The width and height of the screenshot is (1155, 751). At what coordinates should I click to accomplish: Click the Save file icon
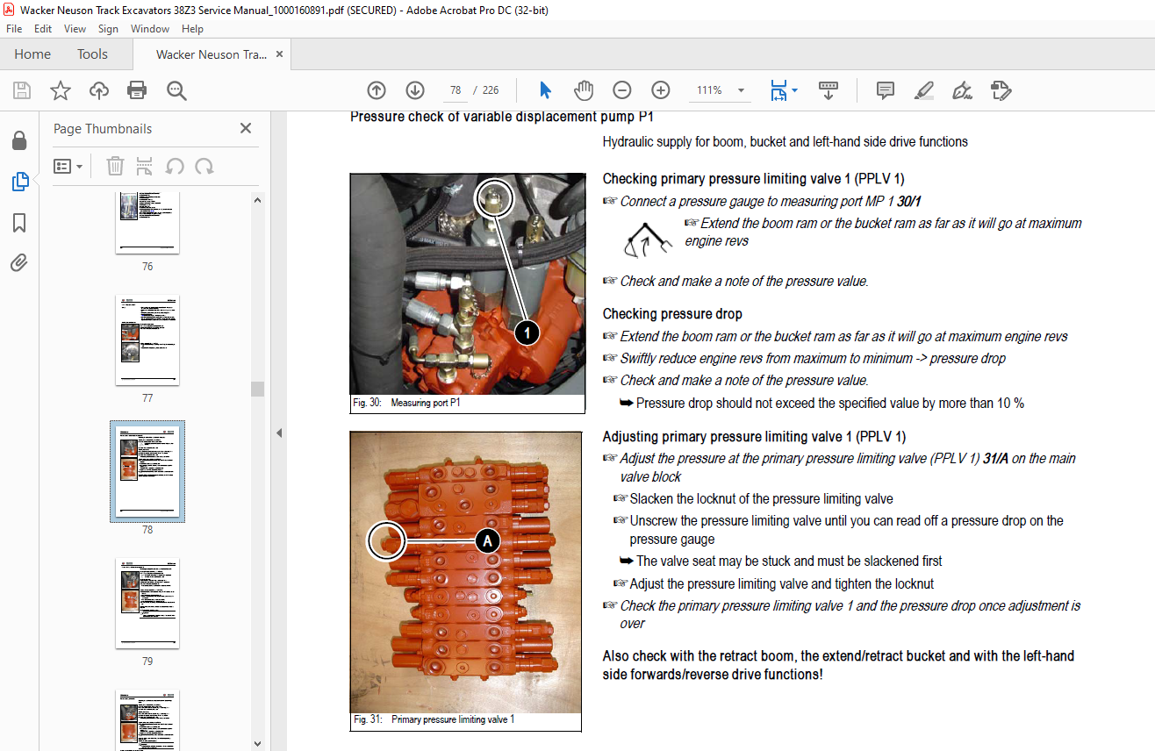point(22,90)
